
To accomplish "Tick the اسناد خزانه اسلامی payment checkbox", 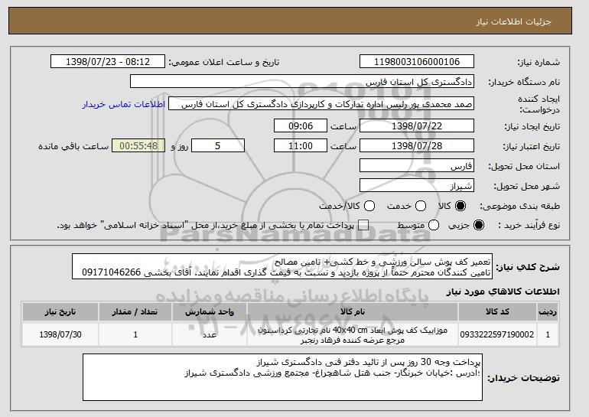I will tap(363, 225).
